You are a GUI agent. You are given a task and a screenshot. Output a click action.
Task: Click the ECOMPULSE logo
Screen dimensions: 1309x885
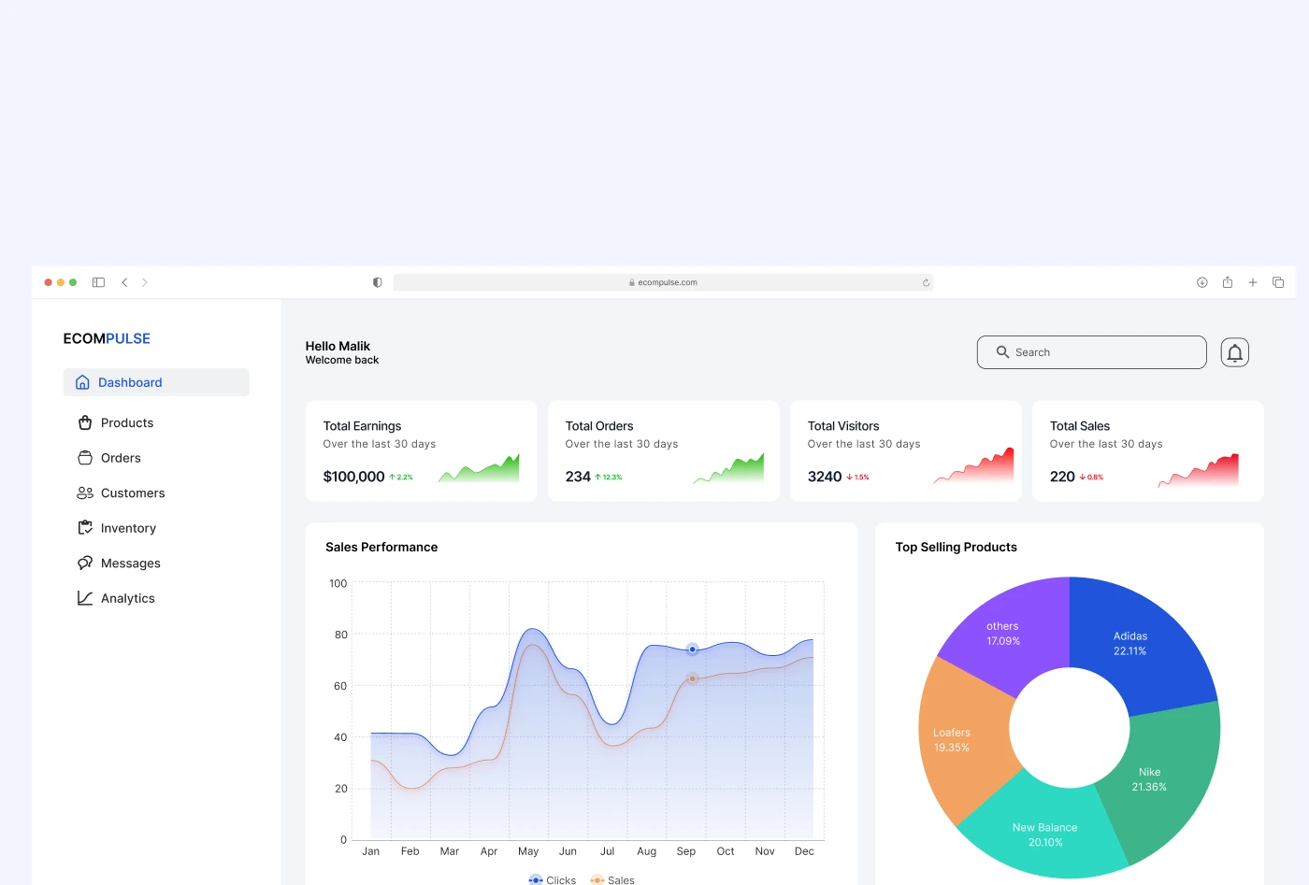tap(107, 338)
